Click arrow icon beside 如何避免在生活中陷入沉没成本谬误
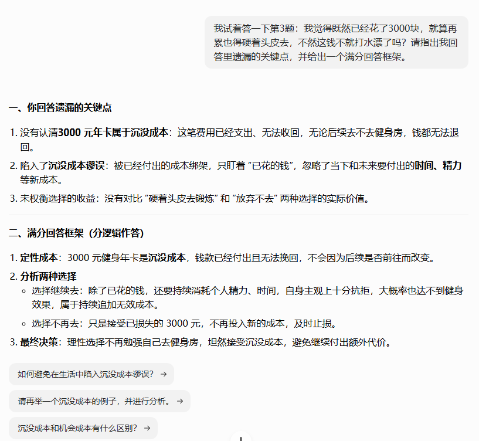 164,374
